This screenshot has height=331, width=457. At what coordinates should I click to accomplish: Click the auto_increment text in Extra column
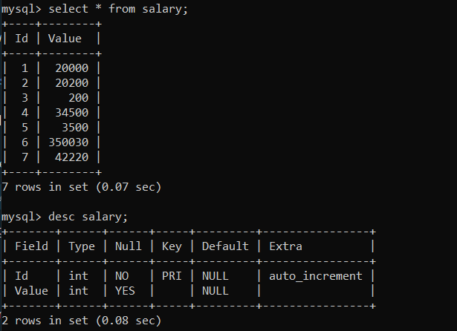(316, 276)
